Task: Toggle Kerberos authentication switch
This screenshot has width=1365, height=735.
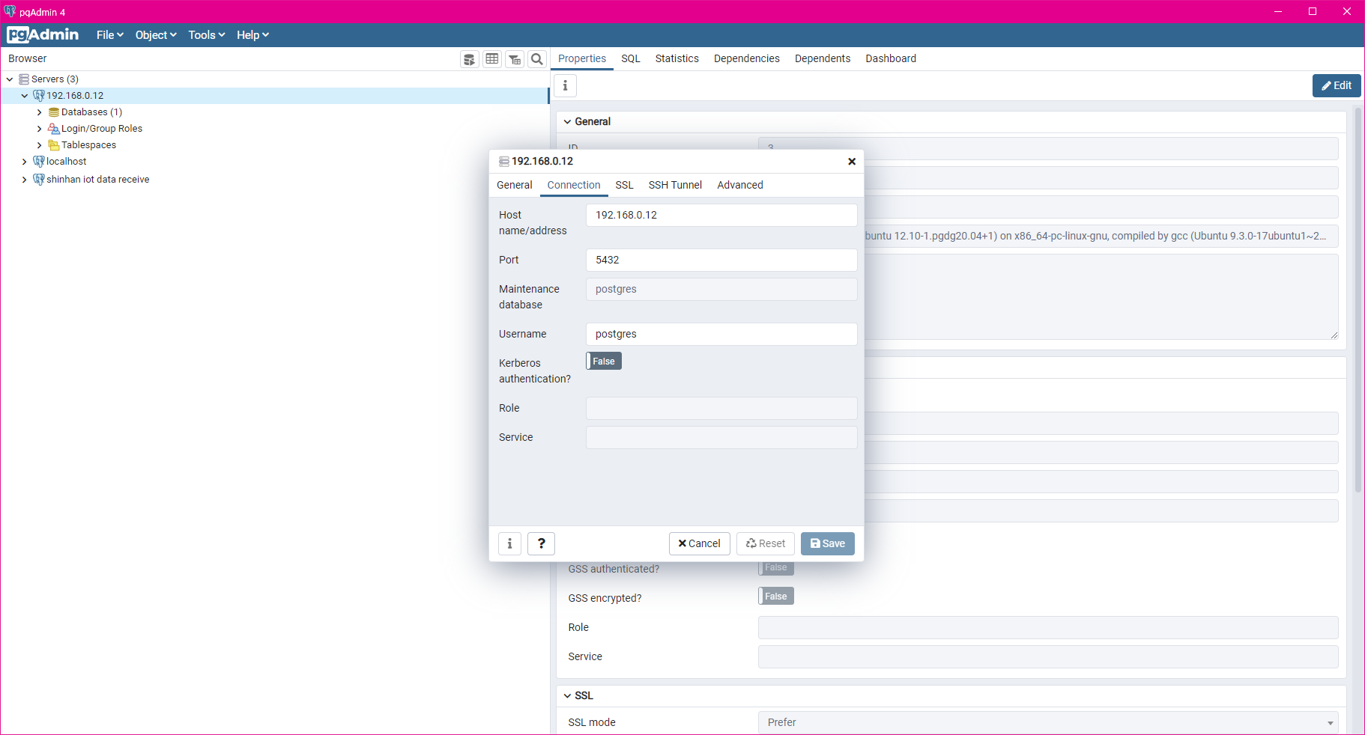Action: [604, 362]
